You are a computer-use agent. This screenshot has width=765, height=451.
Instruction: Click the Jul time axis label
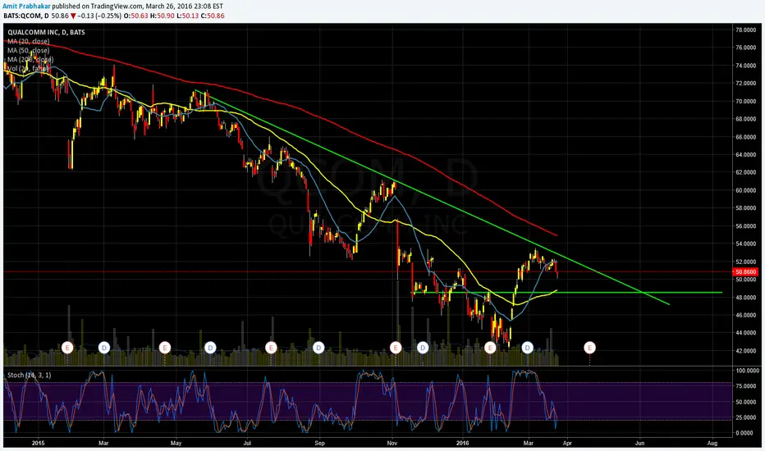(247, 443)
